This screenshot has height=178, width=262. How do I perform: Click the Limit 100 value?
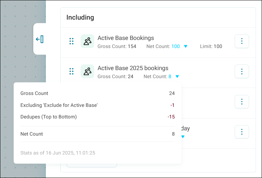pyautogui.click(x=218, y=46)
